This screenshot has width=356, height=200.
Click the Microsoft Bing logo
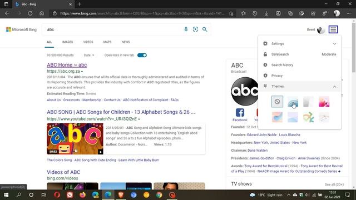(21, 29)
